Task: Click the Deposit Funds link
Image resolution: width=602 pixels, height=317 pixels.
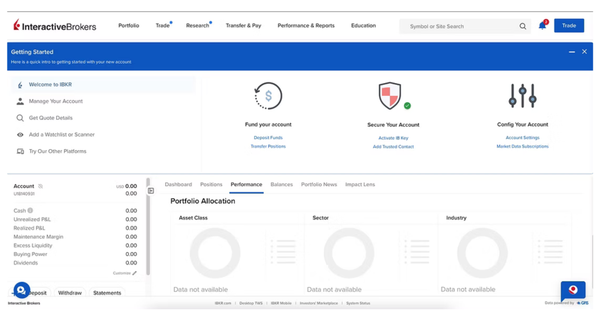Action: (x=268, y=137)
